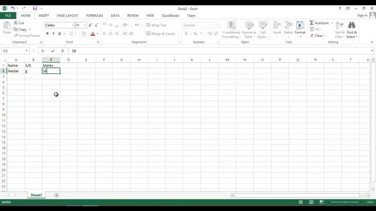Toggle Wrap Text

click(x=156, y=25)
